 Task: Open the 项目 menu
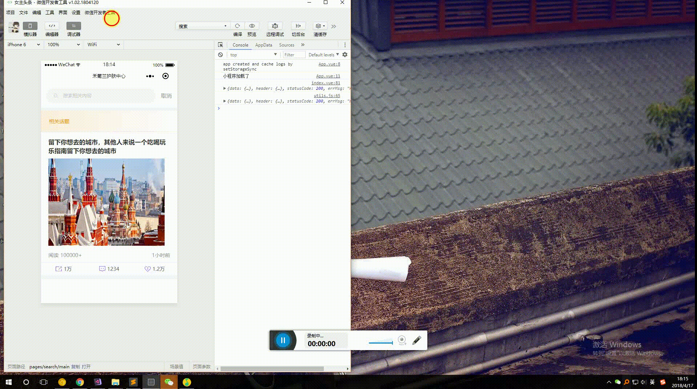pos(11,12)
